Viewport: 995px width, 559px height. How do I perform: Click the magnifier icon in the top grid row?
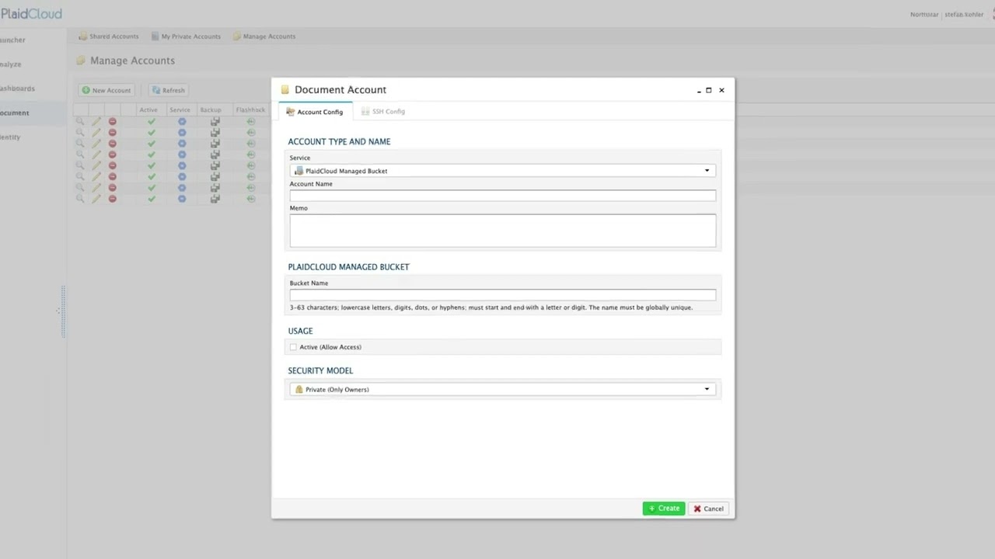[x=80, y=122]
